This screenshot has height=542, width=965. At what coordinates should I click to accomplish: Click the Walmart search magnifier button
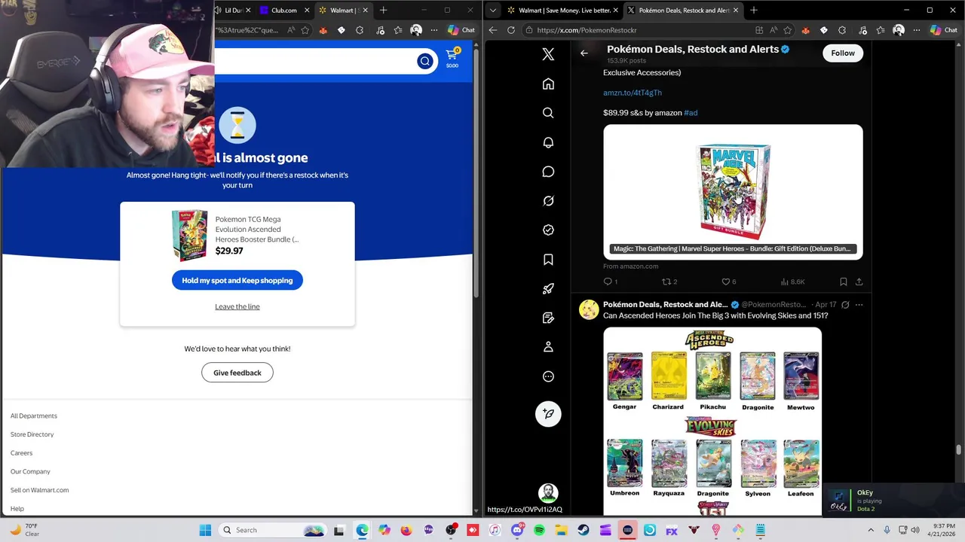(424, 61)
